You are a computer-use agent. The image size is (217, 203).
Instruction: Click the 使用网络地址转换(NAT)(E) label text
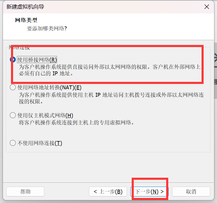(49, 88)
